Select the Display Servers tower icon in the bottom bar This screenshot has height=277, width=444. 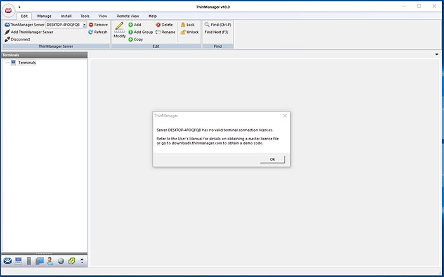coord(29,261)
